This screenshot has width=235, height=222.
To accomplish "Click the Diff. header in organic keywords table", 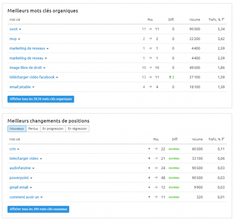I will point(171,20).
